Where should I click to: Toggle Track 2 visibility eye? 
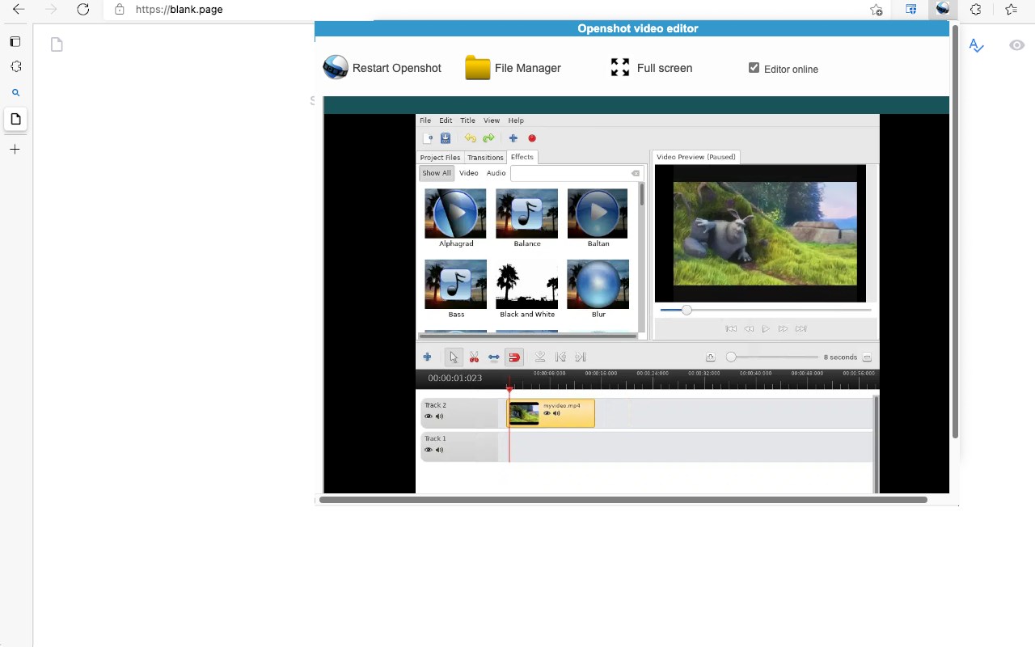click(429, 417)
